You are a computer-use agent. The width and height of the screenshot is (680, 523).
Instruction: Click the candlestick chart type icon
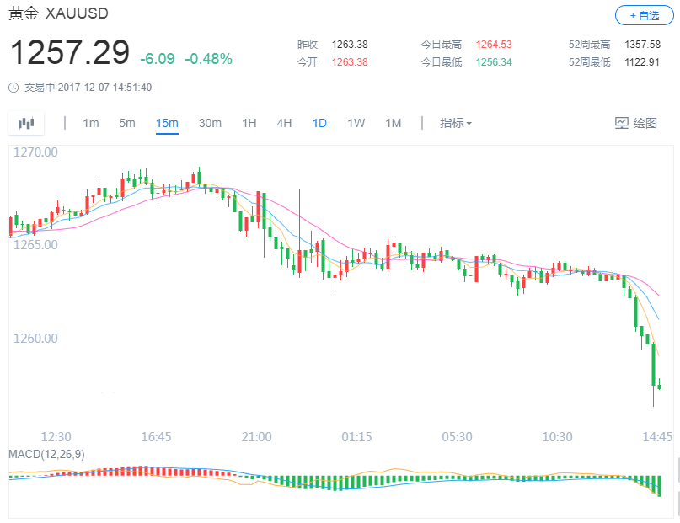(26, 123)
